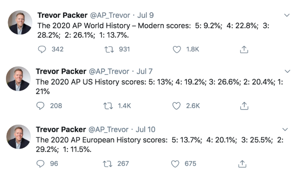Screen dimensions: 293x176
Task: Open the Jul 7 tweet options chevron
Action: click(x=287, y=71)
